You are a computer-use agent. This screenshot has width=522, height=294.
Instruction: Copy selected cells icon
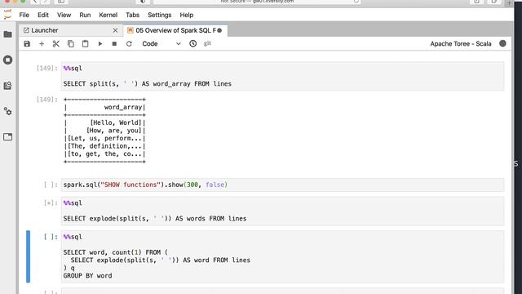point(71,43)
